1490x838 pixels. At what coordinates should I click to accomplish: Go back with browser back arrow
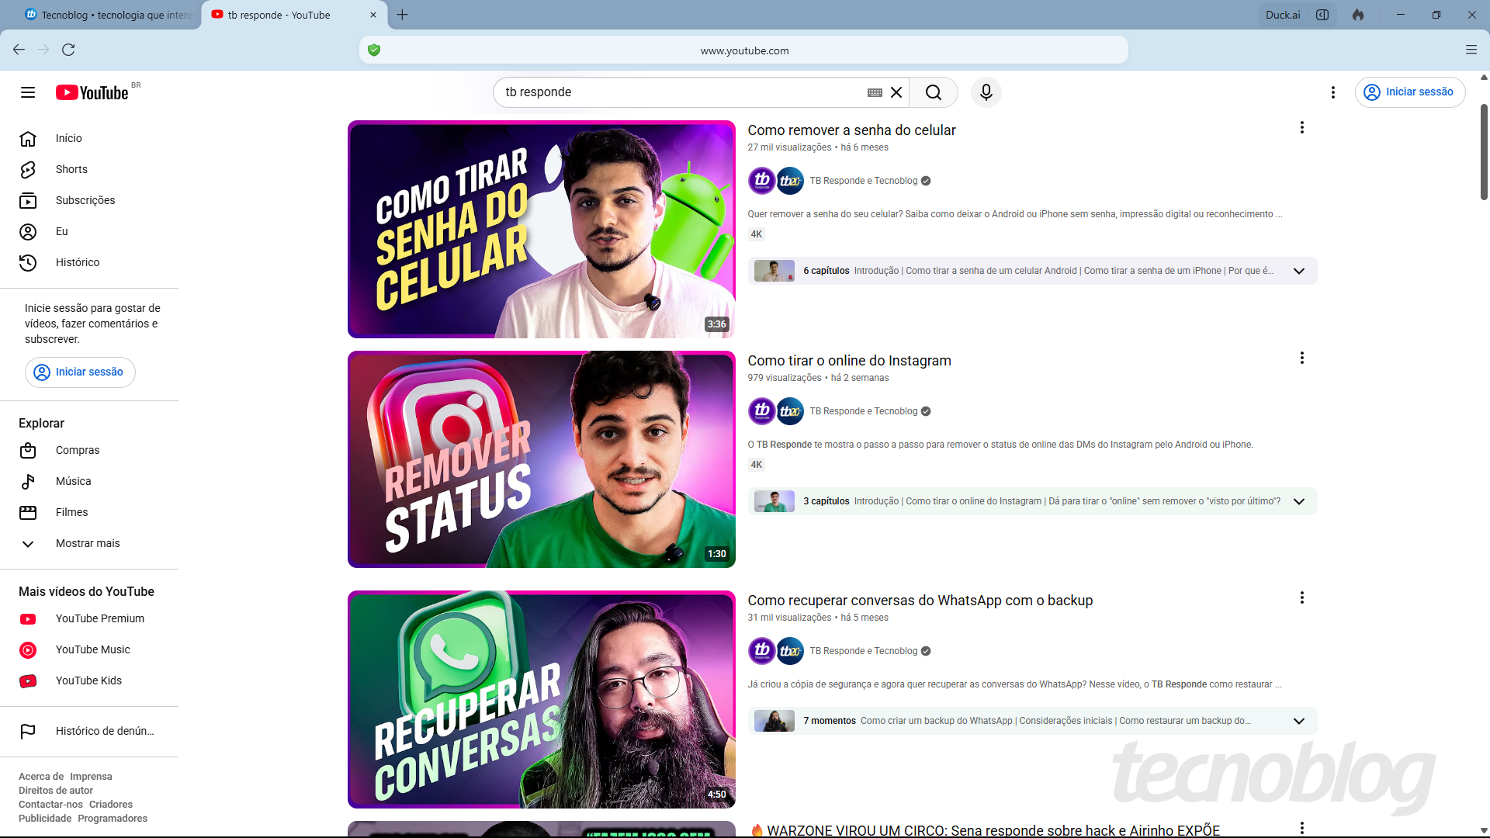[x=19, y=50]
